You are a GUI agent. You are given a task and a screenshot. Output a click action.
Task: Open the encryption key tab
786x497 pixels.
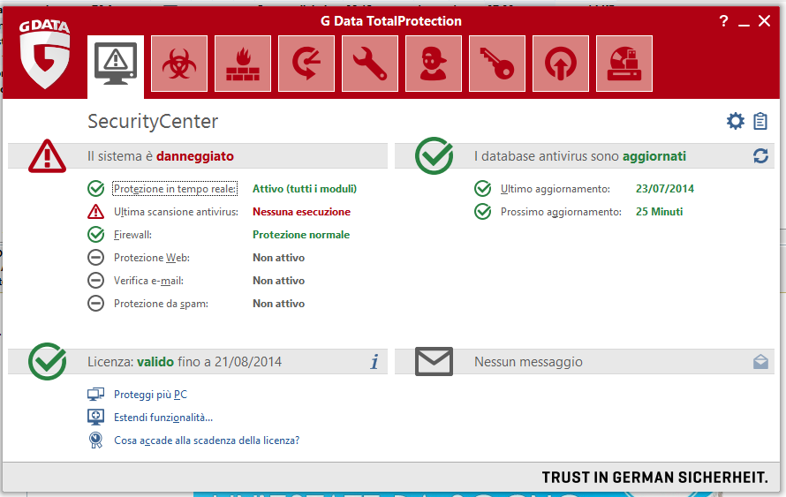coord(497,64)
